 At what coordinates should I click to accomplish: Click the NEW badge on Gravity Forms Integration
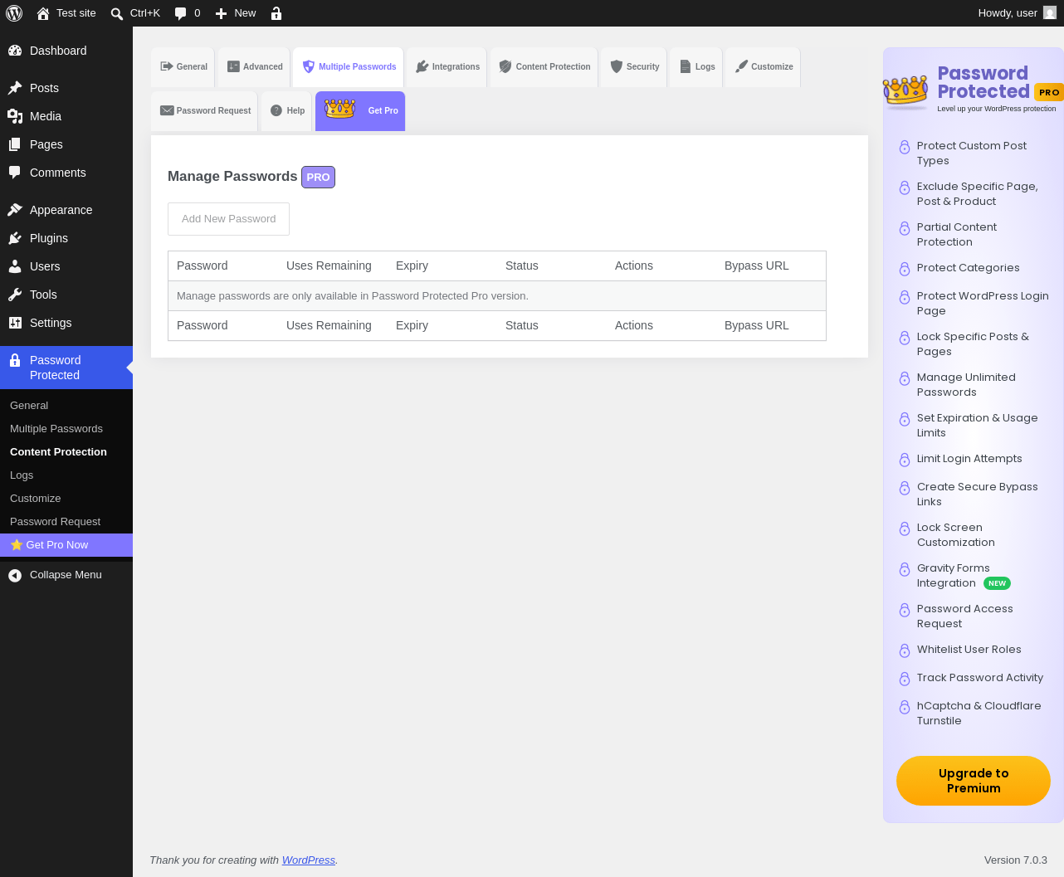click(997, 583)
